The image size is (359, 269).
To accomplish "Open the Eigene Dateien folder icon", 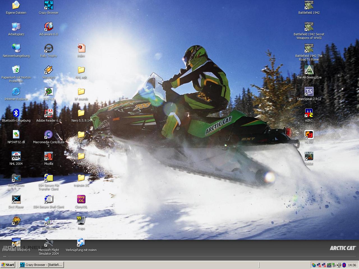I will [x=16, y=5].
